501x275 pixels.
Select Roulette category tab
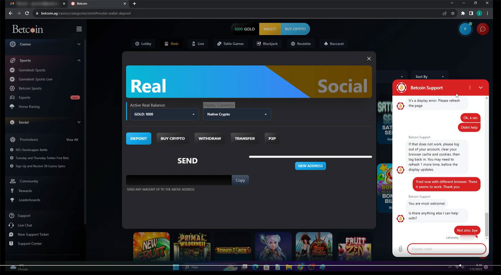coord(301,44)
